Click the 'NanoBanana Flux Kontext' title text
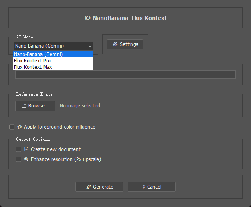This screenshot has width=251, height=207. coord(130,18)
